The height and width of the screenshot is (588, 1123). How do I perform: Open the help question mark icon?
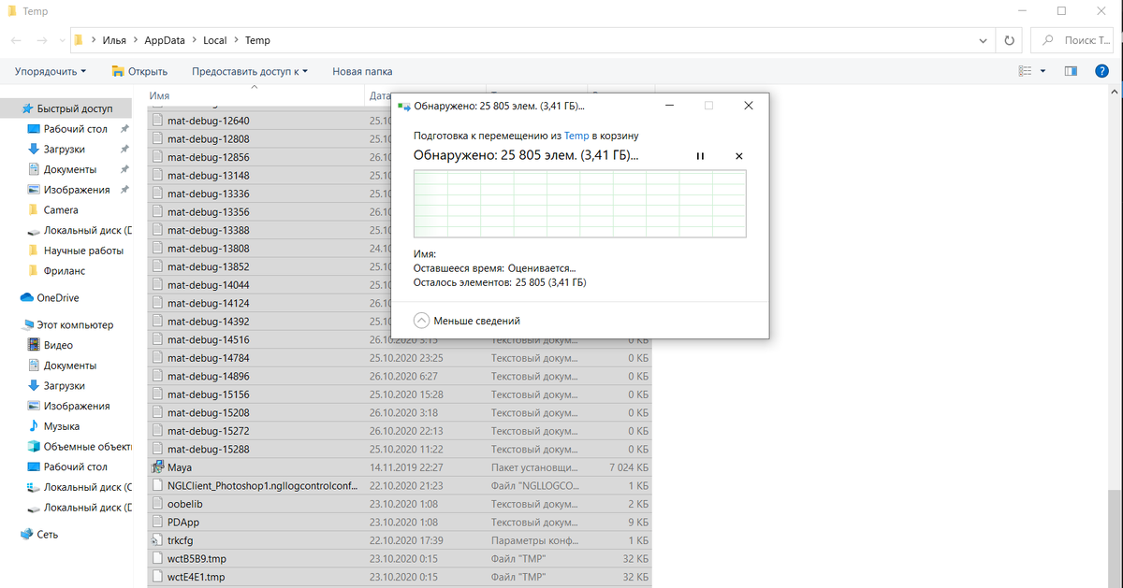point(1102,71)
